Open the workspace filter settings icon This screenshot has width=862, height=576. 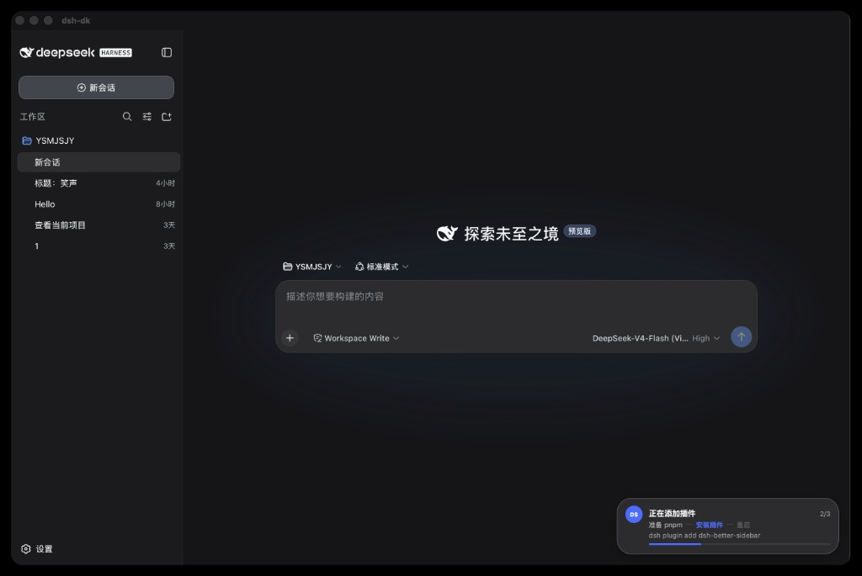146,116
